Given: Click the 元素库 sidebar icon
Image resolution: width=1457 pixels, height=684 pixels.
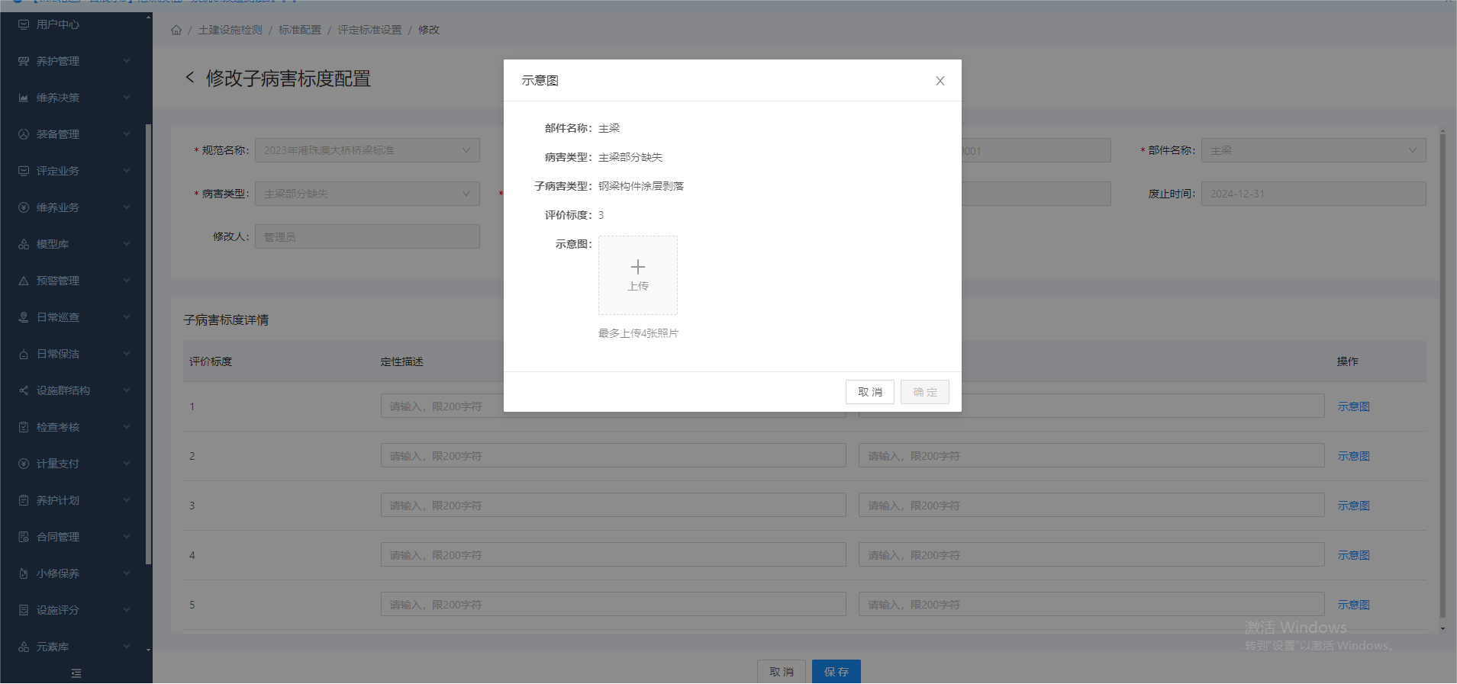Looking at the screenshot, I should click(24, 647).
